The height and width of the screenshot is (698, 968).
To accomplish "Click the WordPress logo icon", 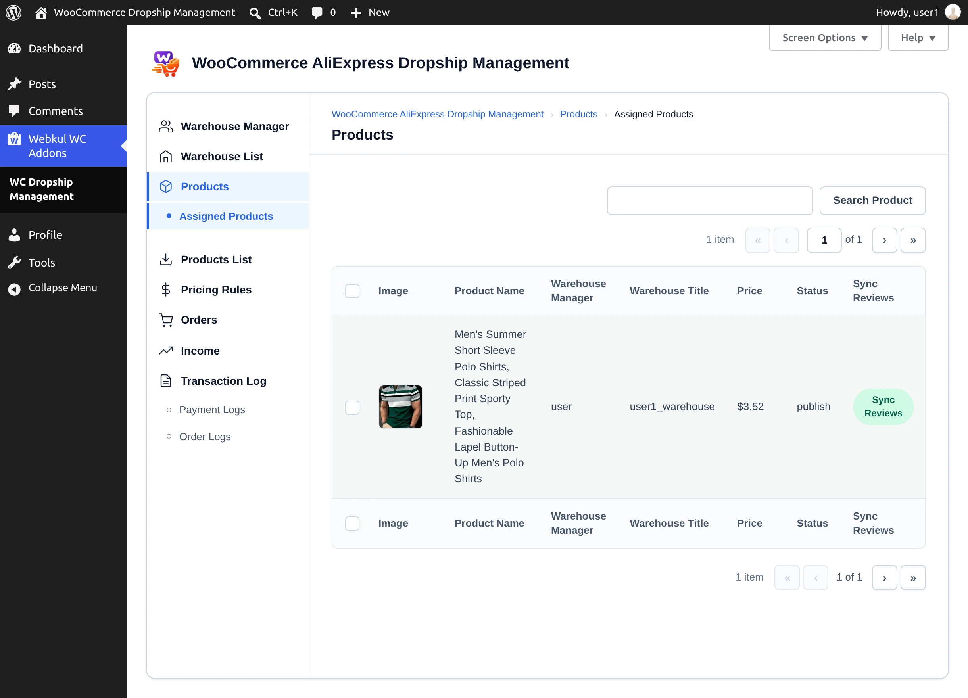I will coord(13,12).
